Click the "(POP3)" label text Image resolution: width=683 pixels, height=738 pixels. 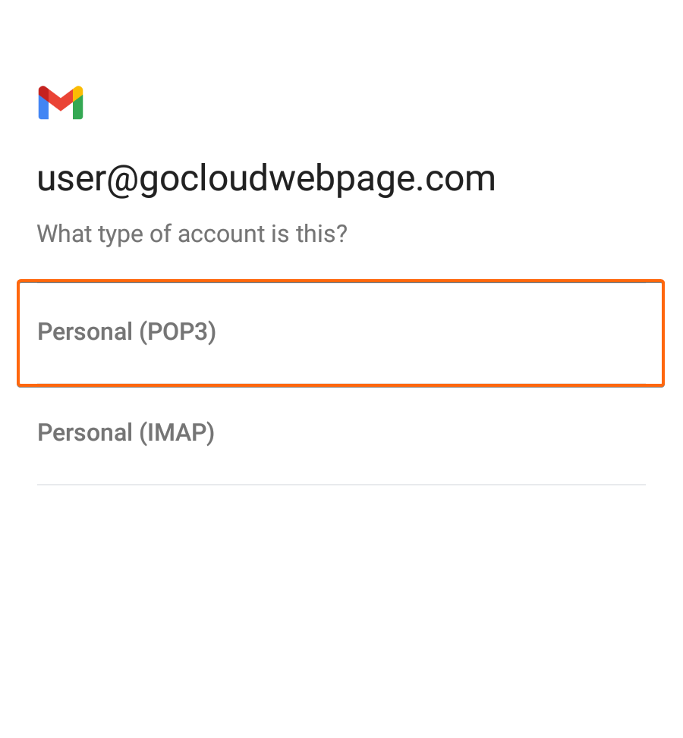[x=177, y=332]
